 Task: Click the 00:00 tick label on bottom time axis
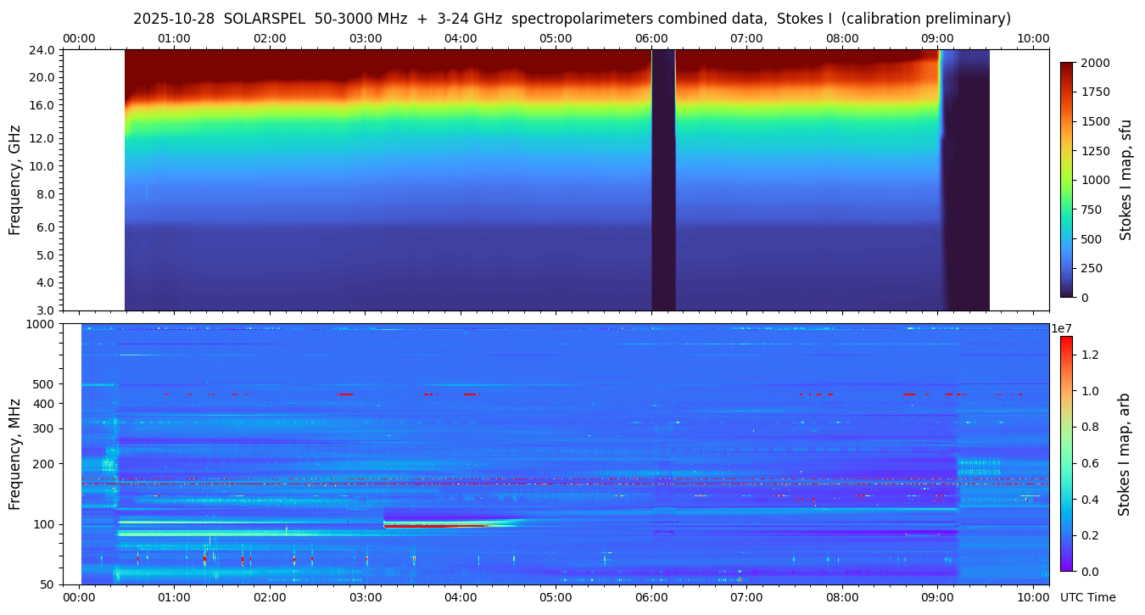pyautogui.click(x=80, y=597)
